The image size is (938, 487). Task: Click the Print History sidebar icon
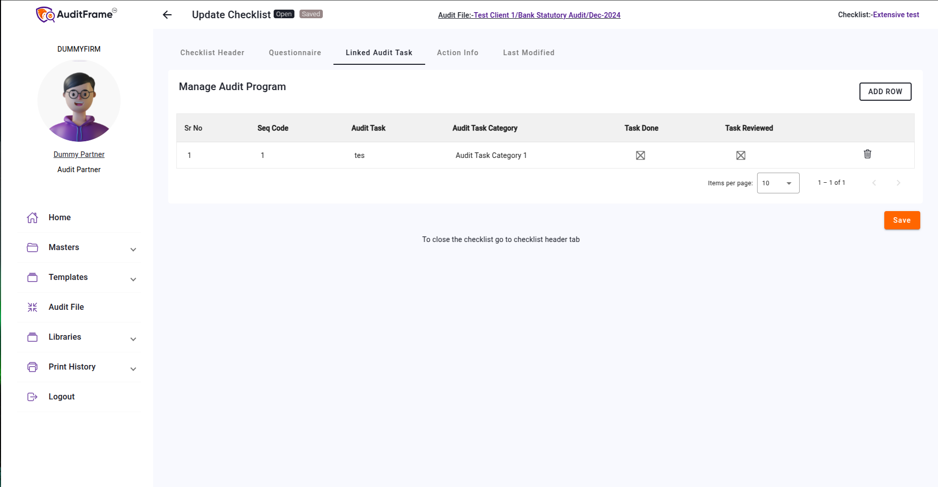tap(32, 367)
